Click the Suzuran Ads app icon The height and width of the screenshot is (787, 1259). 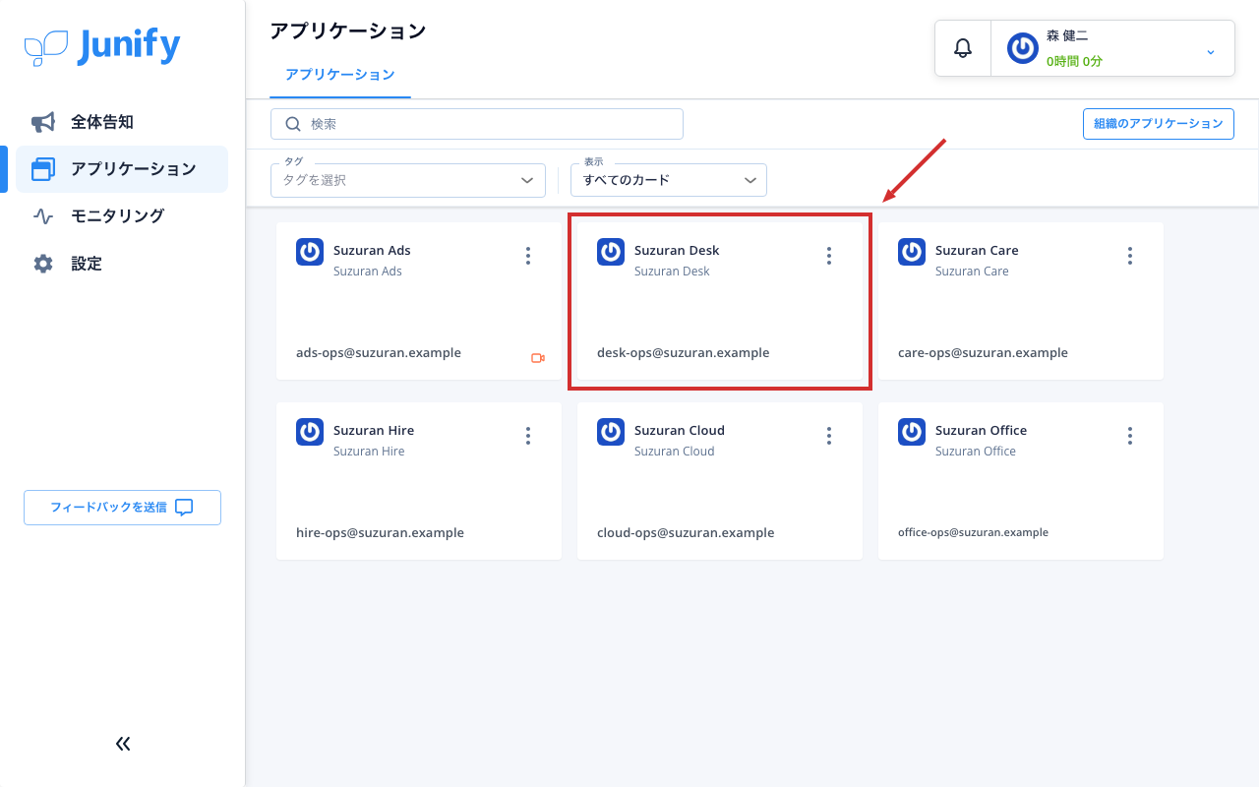point(310,252)
